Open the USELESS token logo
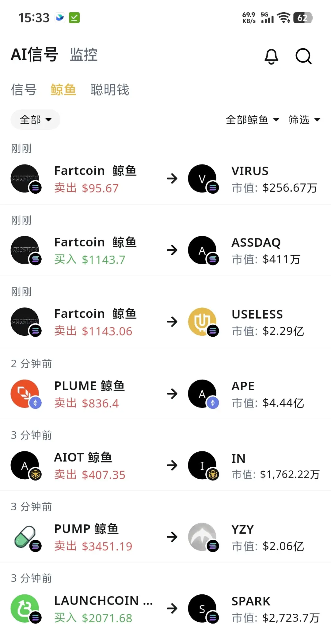Screen dimensions: 331x626 coord(203,322)
